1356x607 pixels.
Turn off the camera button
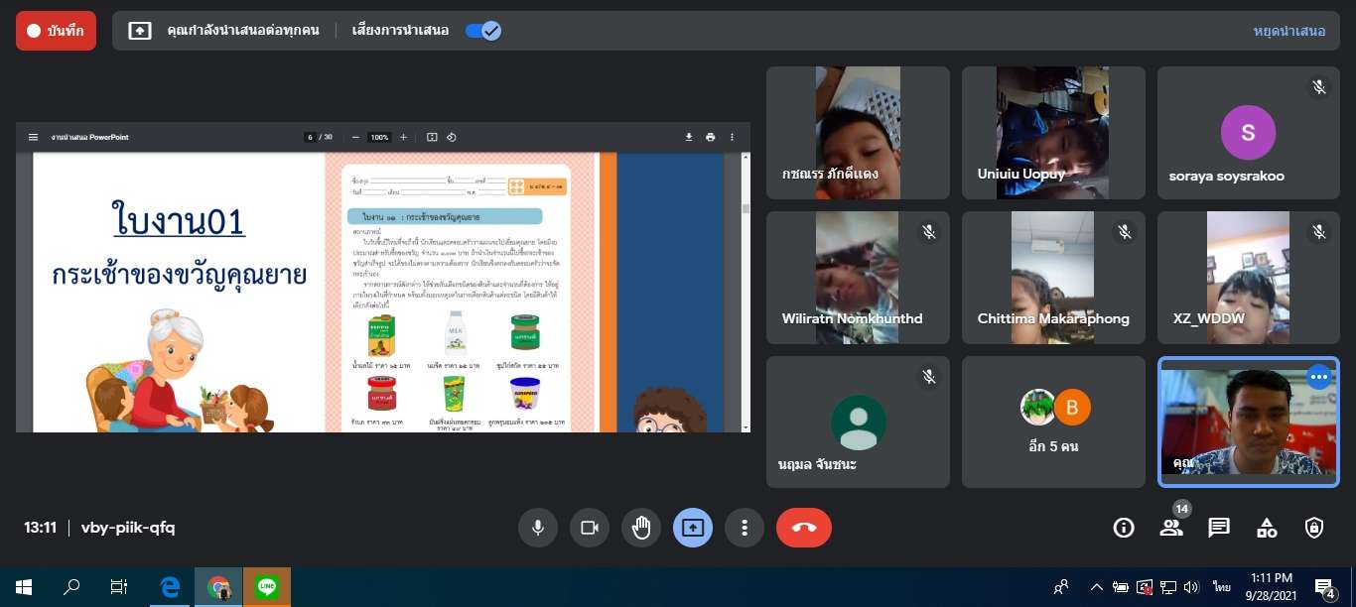coord(590,528)
